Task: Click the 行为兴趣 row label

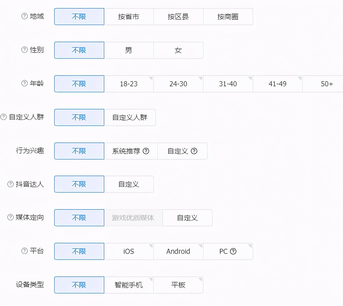Action: [30, 150]
